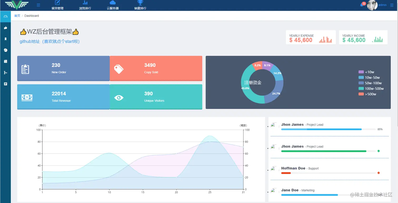
Task: Open the New Order 230 card
Action: 63,68
